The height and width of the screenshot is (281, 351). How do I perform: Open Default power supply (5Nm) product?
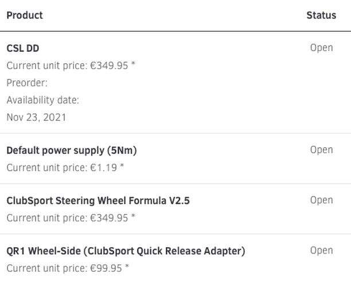(72, 150)
